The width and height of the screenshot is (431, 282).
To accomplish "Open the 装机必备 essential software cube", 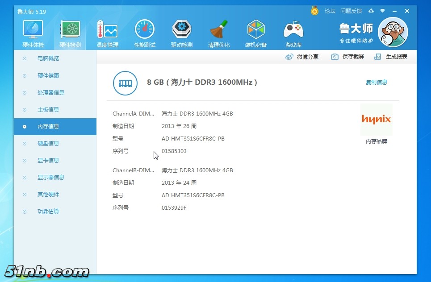I will (256, 33).
